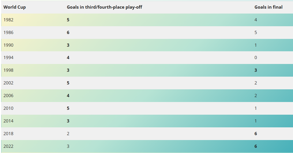Click the 2022 year cell
293x153 pixels.
(x=8, y=146)
